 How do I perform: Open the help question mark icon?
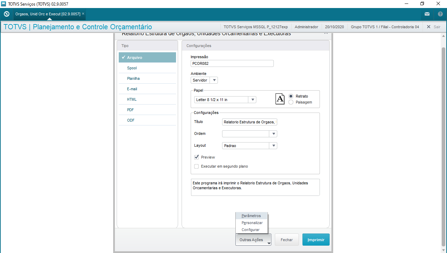[x=440, y=14]
